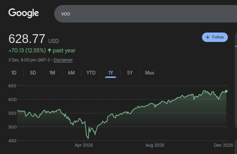This screenshot has height=154, width=237.
Task: Open the Google logo homepage link
Action: coord(24,13)
